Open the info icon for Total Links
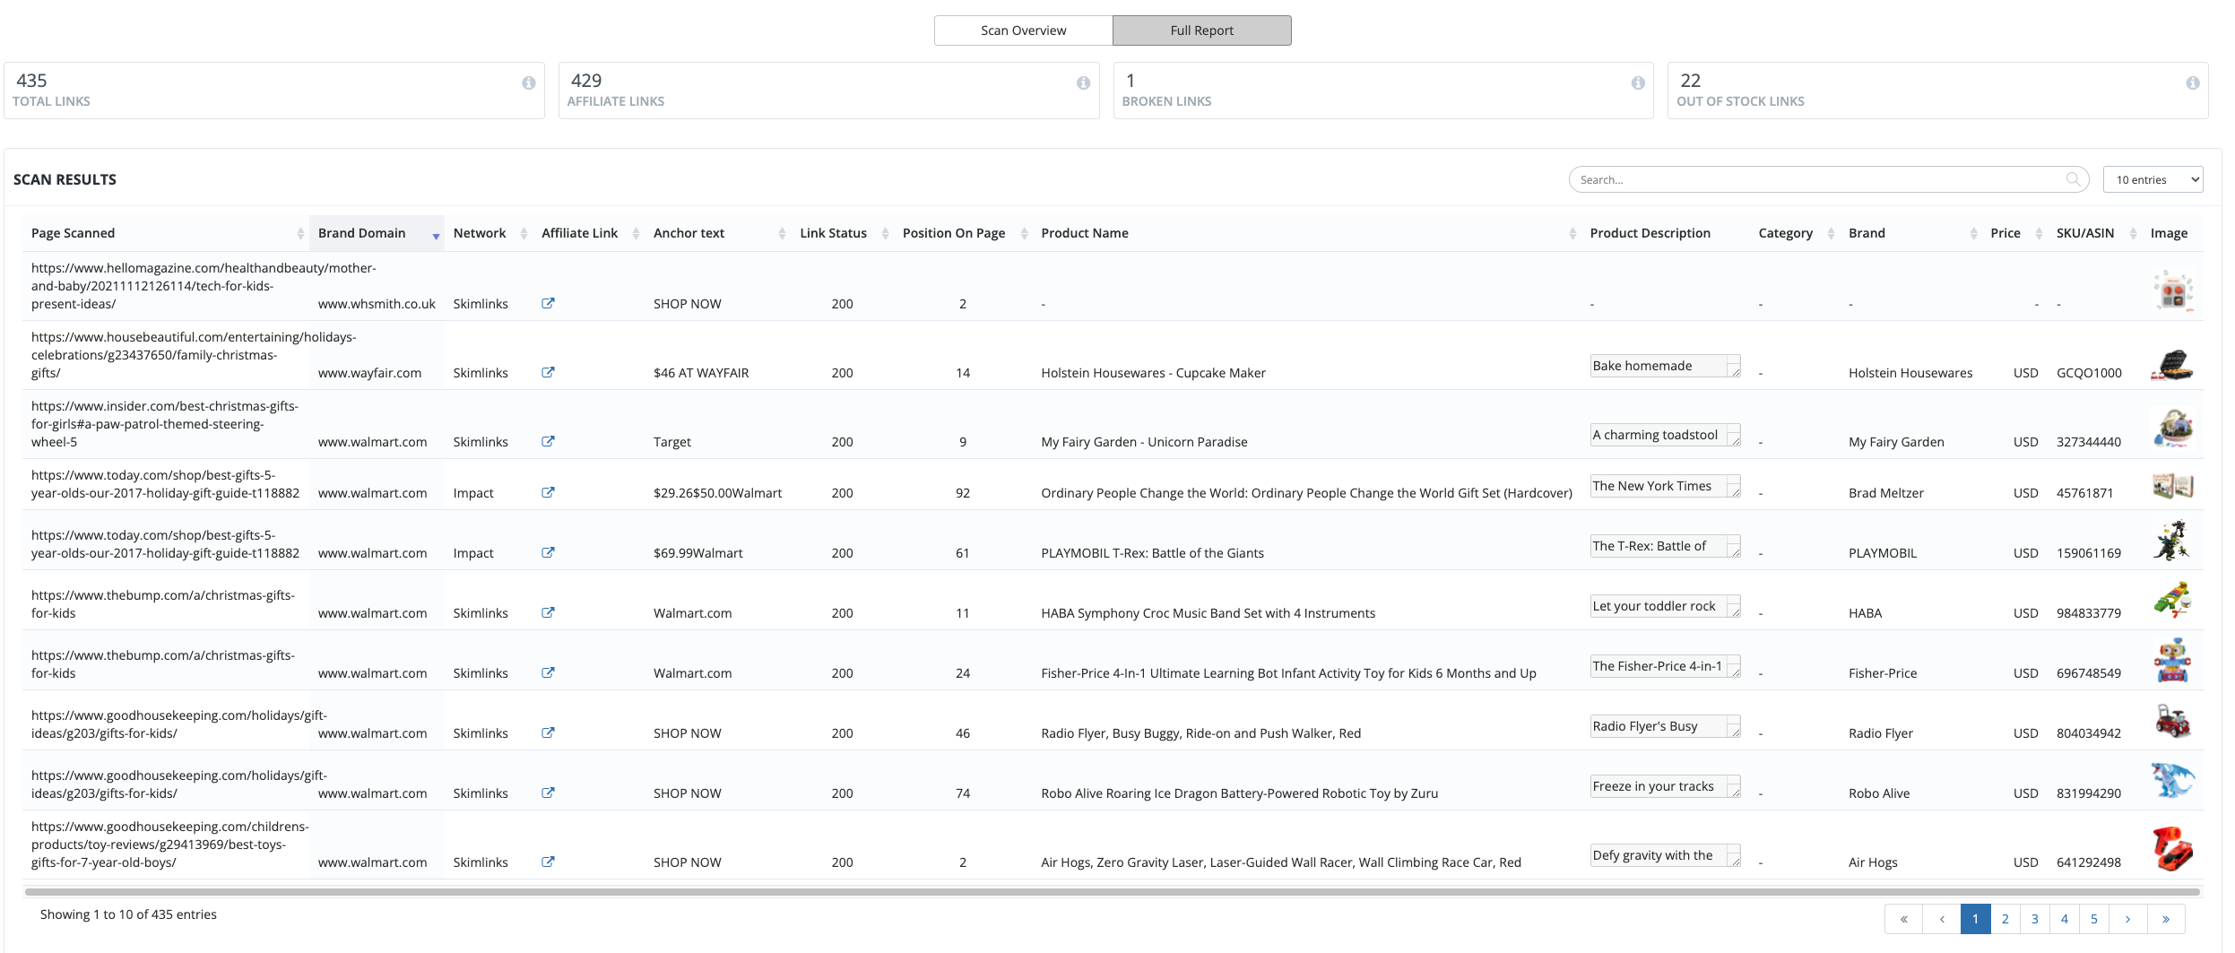The width and height of the screenshot is (2235, 953). 529,82
